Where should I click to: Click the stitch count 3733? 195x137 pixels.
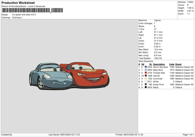click(150, 73)
